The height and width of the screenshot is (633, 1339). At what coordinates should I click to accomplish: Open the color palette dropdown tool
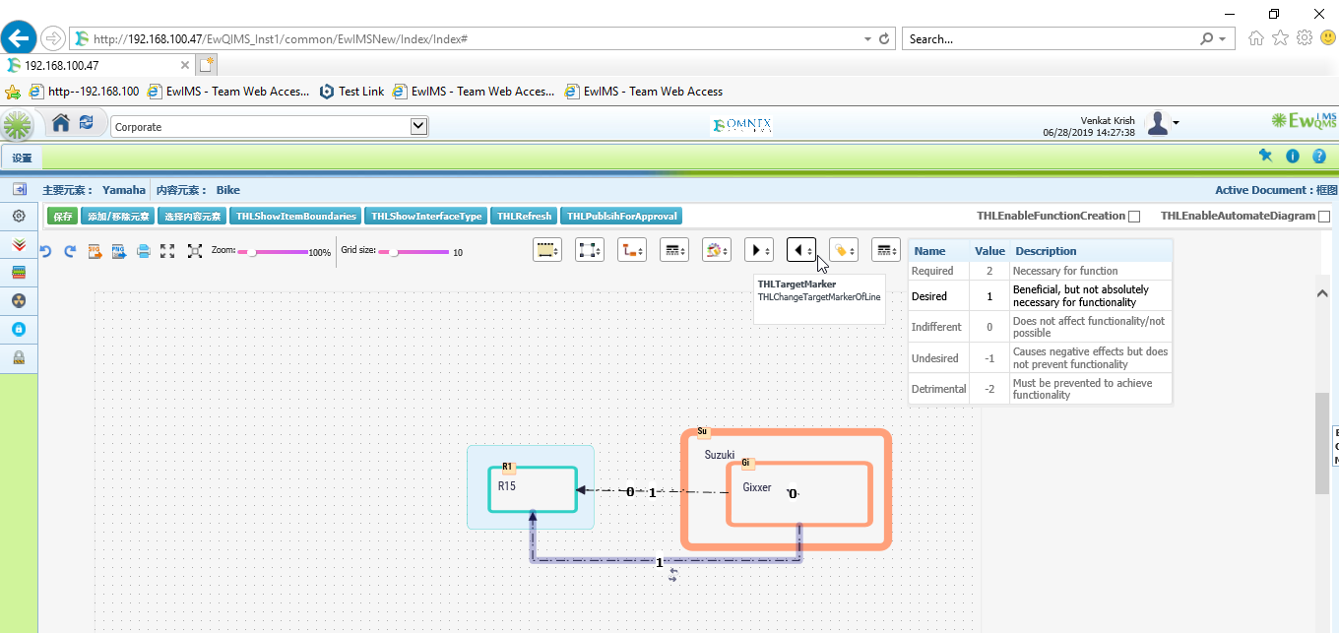(717, 250)
